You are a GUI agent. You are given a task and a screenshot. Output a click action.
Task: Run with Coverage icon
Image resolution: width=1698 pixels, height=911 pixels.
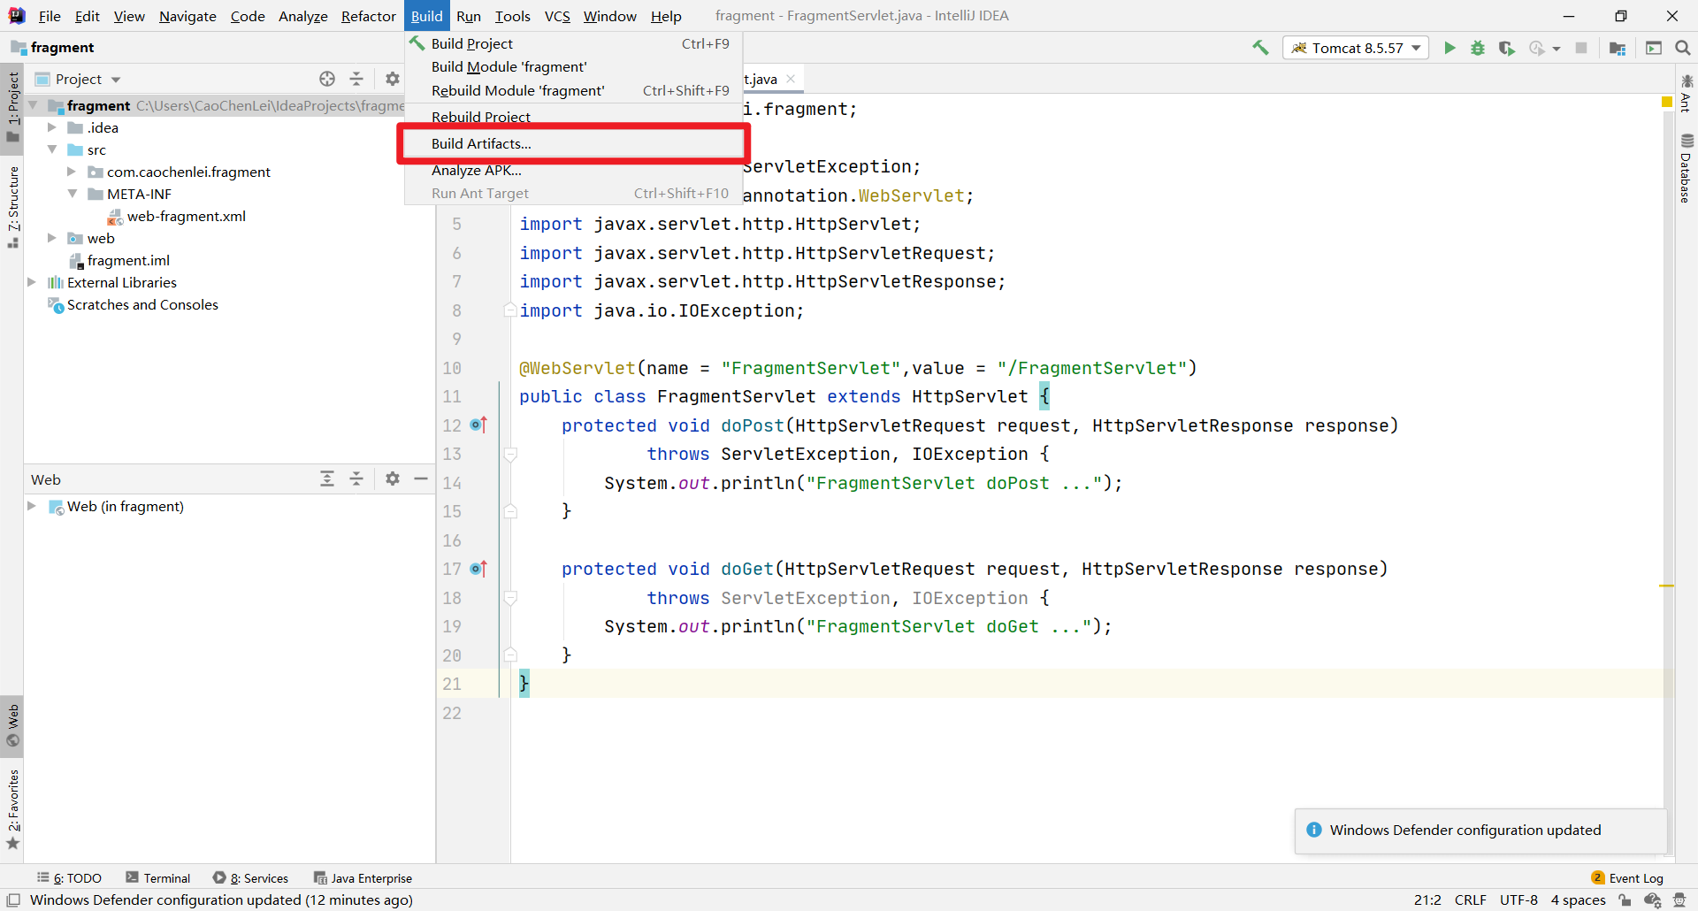point(1506,48)
